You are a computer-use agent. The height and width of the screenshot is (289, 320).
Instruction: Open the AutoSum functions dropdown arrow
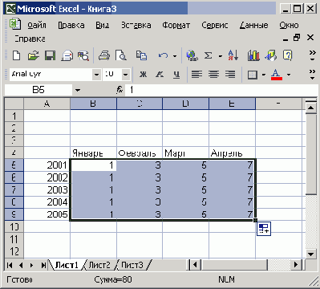(221, 56)
